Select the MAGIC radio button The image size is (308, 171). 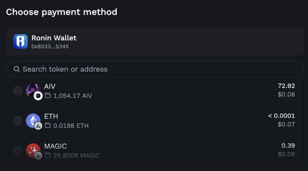tap(18, 151)
